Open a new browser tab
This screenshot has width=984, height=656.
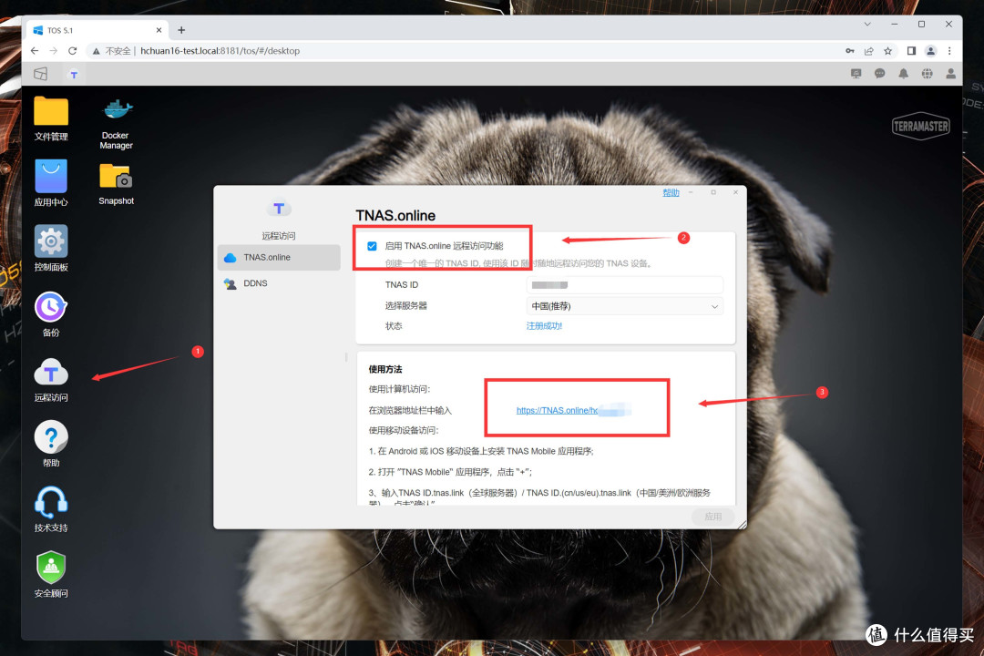[x=181, y=30]
